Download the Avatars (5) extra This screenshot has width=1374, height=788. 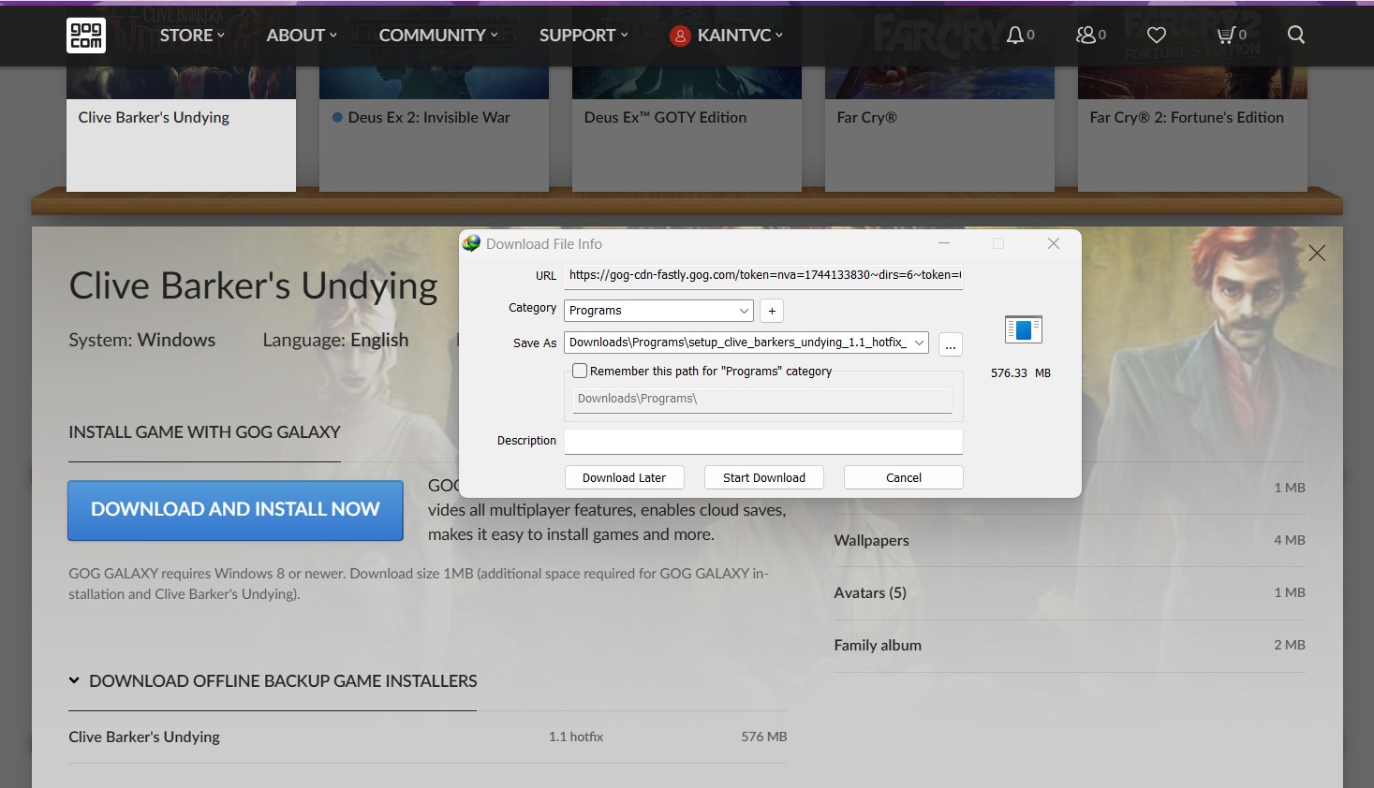(x=1070, y=593)
